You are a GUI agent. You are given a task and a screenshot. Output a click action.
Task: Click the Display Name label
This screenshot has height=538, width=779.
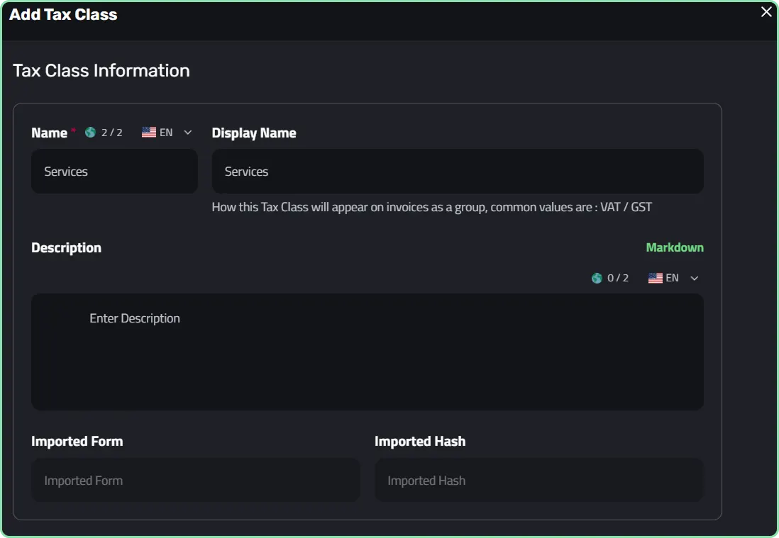click(254, 133)
